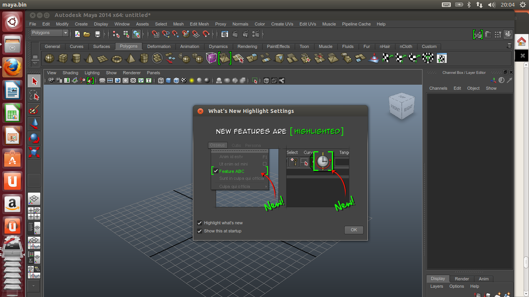Open the Edit Mesh menu
Viewport: 529px width, 297px height.
click(199, 24)
